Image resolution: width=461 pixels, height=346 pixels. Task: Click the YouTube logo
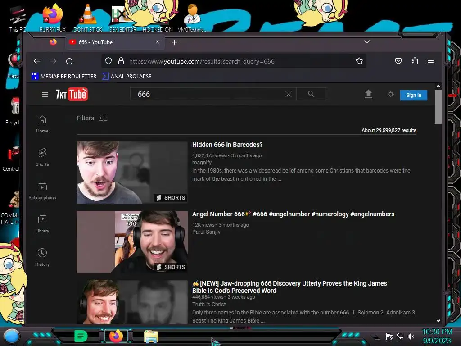point(72,94)
